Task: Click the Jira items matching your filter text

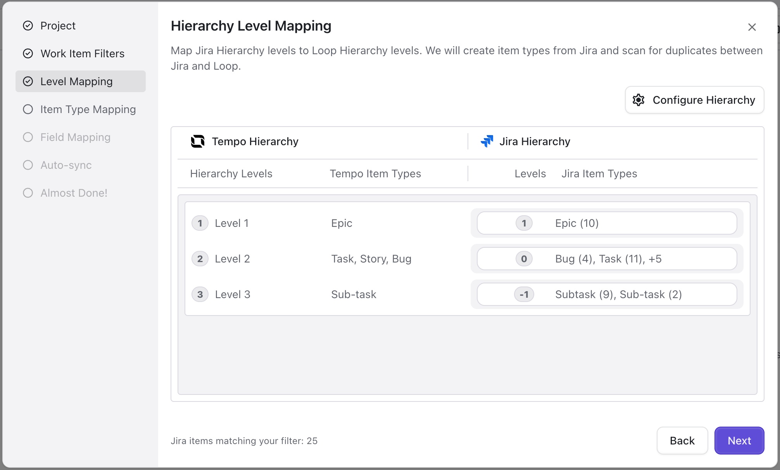Action: coord(244,441)
